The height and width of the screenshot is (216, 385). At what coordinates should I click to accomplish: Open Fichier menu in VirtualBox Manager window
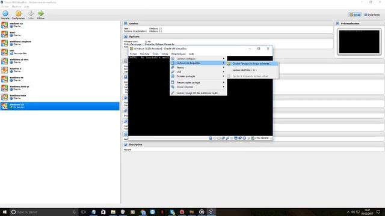click(5, 7)
